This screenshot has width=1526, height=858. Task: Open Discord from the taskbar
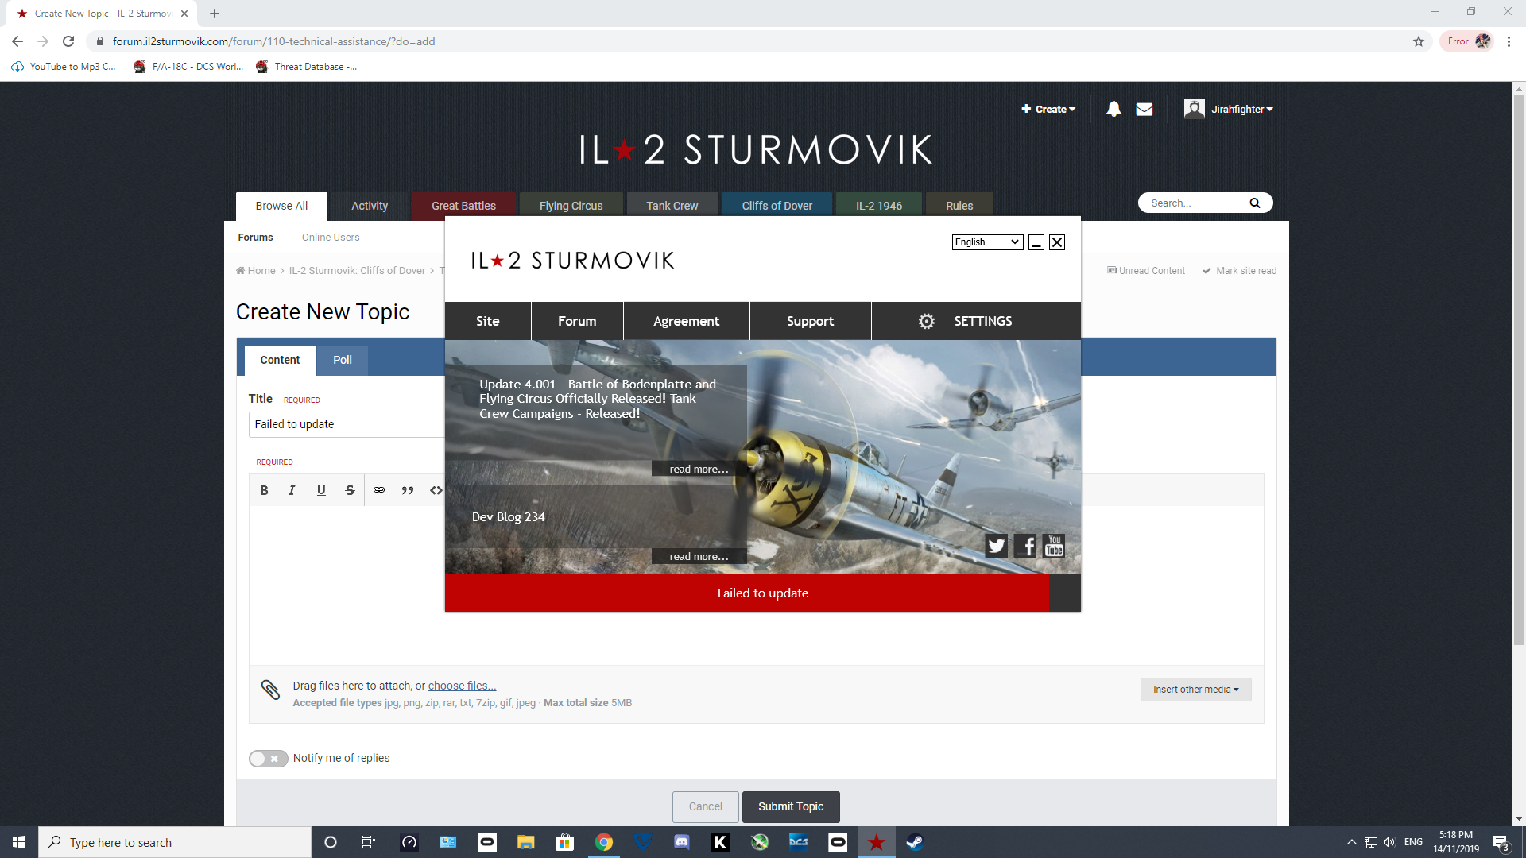682,842
